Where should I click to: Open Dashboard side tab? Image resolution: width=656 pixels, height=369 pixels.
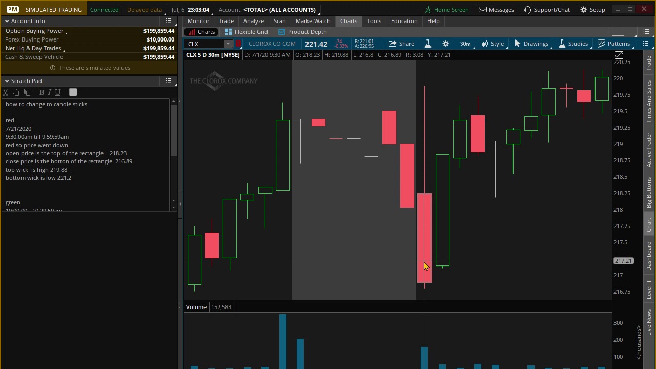click(649, 256)
